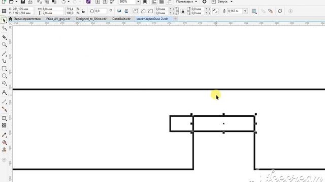
Task: Open the Options gear icon
Action: (204, 2)
